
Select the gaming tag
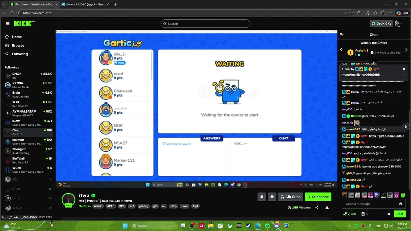(144, 206)
